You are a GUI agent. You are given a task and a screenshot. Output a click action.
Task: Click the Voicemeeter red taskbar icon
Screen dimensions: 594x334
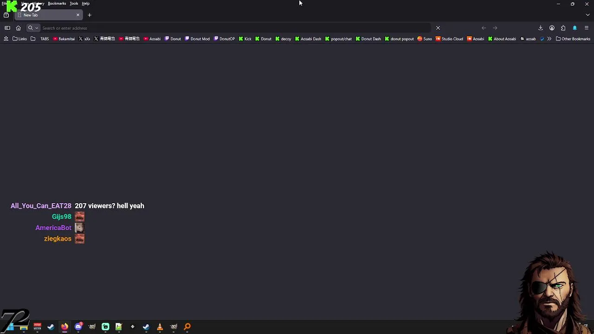point(37,327)
